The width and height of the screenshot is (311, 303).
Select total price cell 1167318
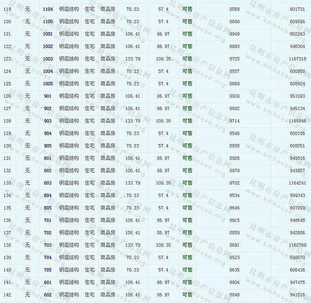pos(297,59)
